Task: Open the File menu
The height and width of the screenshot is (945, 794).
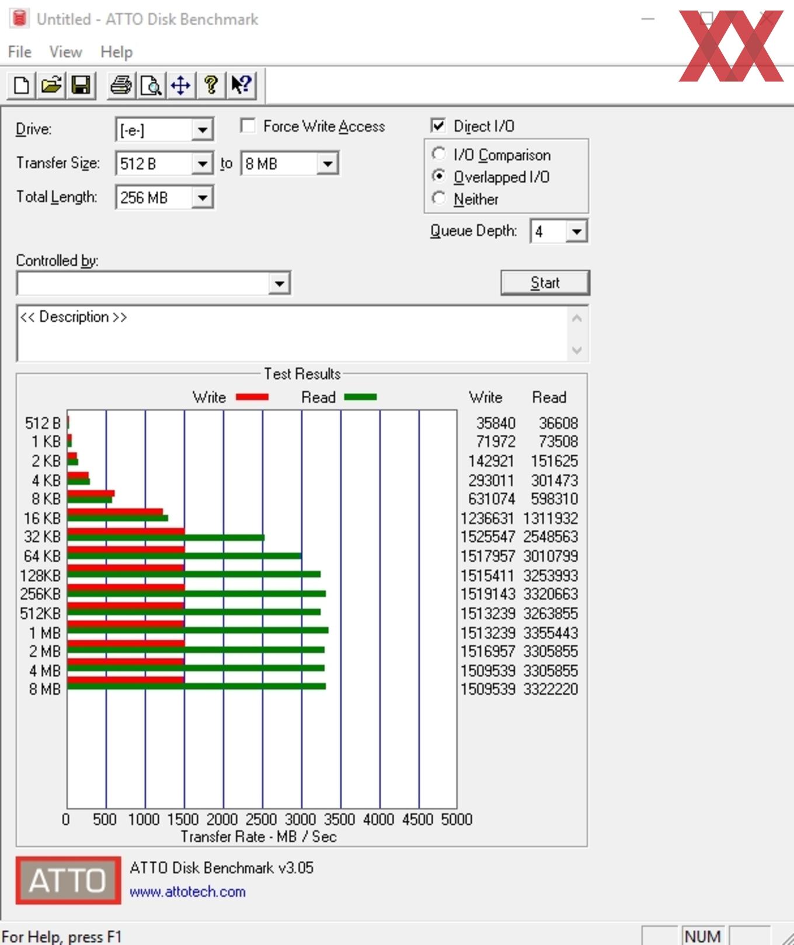Action: click(20, 52)
